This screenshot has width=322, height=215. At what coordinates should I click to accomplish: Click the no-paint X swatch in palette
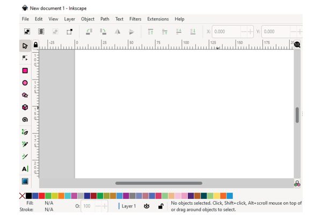click(x=22, y=196)
